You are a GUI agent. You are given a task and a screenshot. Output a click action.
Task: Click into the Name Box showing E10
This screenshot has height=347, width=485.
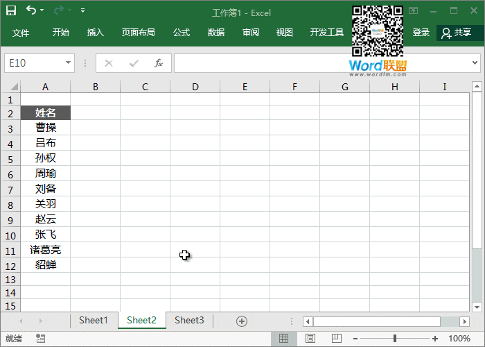tap(34, 63)
